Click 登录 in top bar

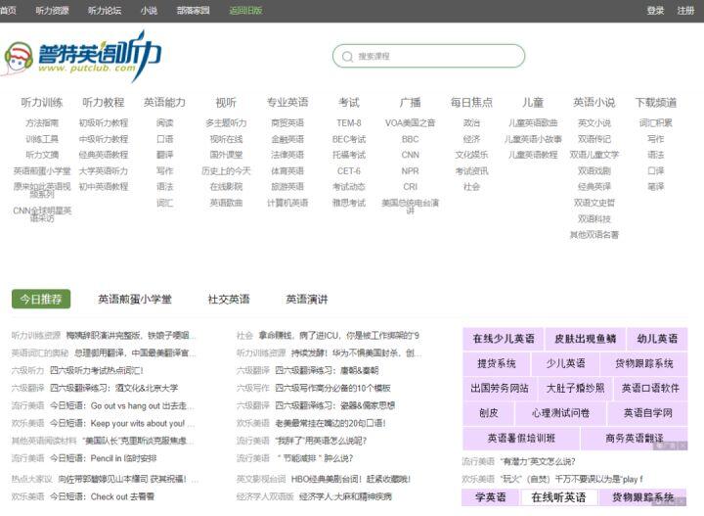[655, 11]
